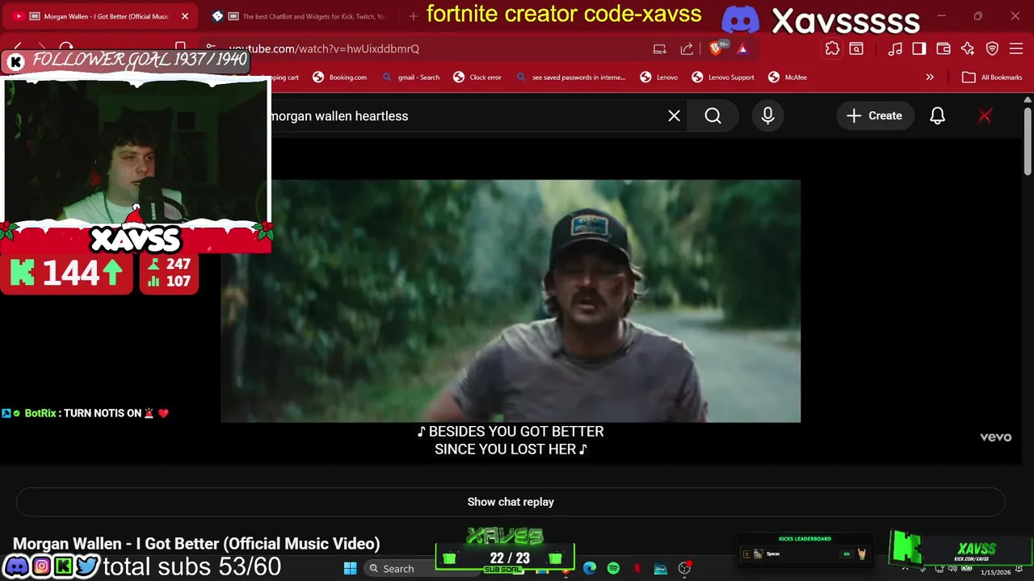Screen dimensions: 1034x581
Task: Open gmail - Search bookmark
Action: coord(410,77)
